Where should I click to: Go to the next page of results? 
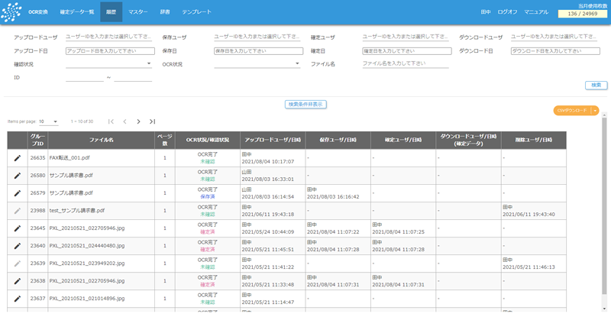click(138, 121)
